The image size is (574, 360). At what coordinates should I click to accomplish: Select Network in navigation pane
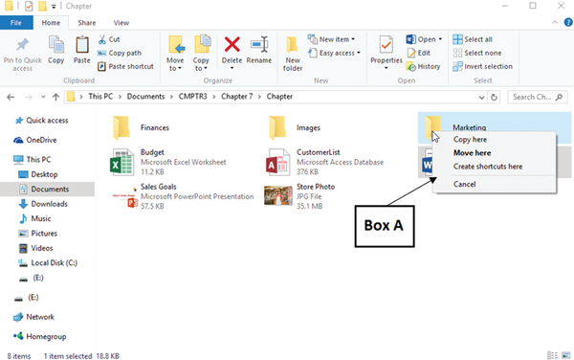[33, 317]
